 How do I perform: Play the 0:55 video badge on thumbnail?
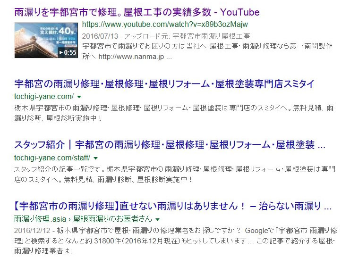click(68, 52)
